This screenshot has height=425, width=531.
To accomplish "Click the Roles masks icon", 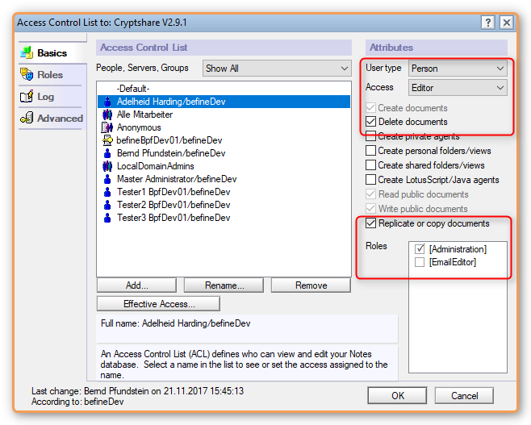I will pyautogui.click(x=27, y=74).
